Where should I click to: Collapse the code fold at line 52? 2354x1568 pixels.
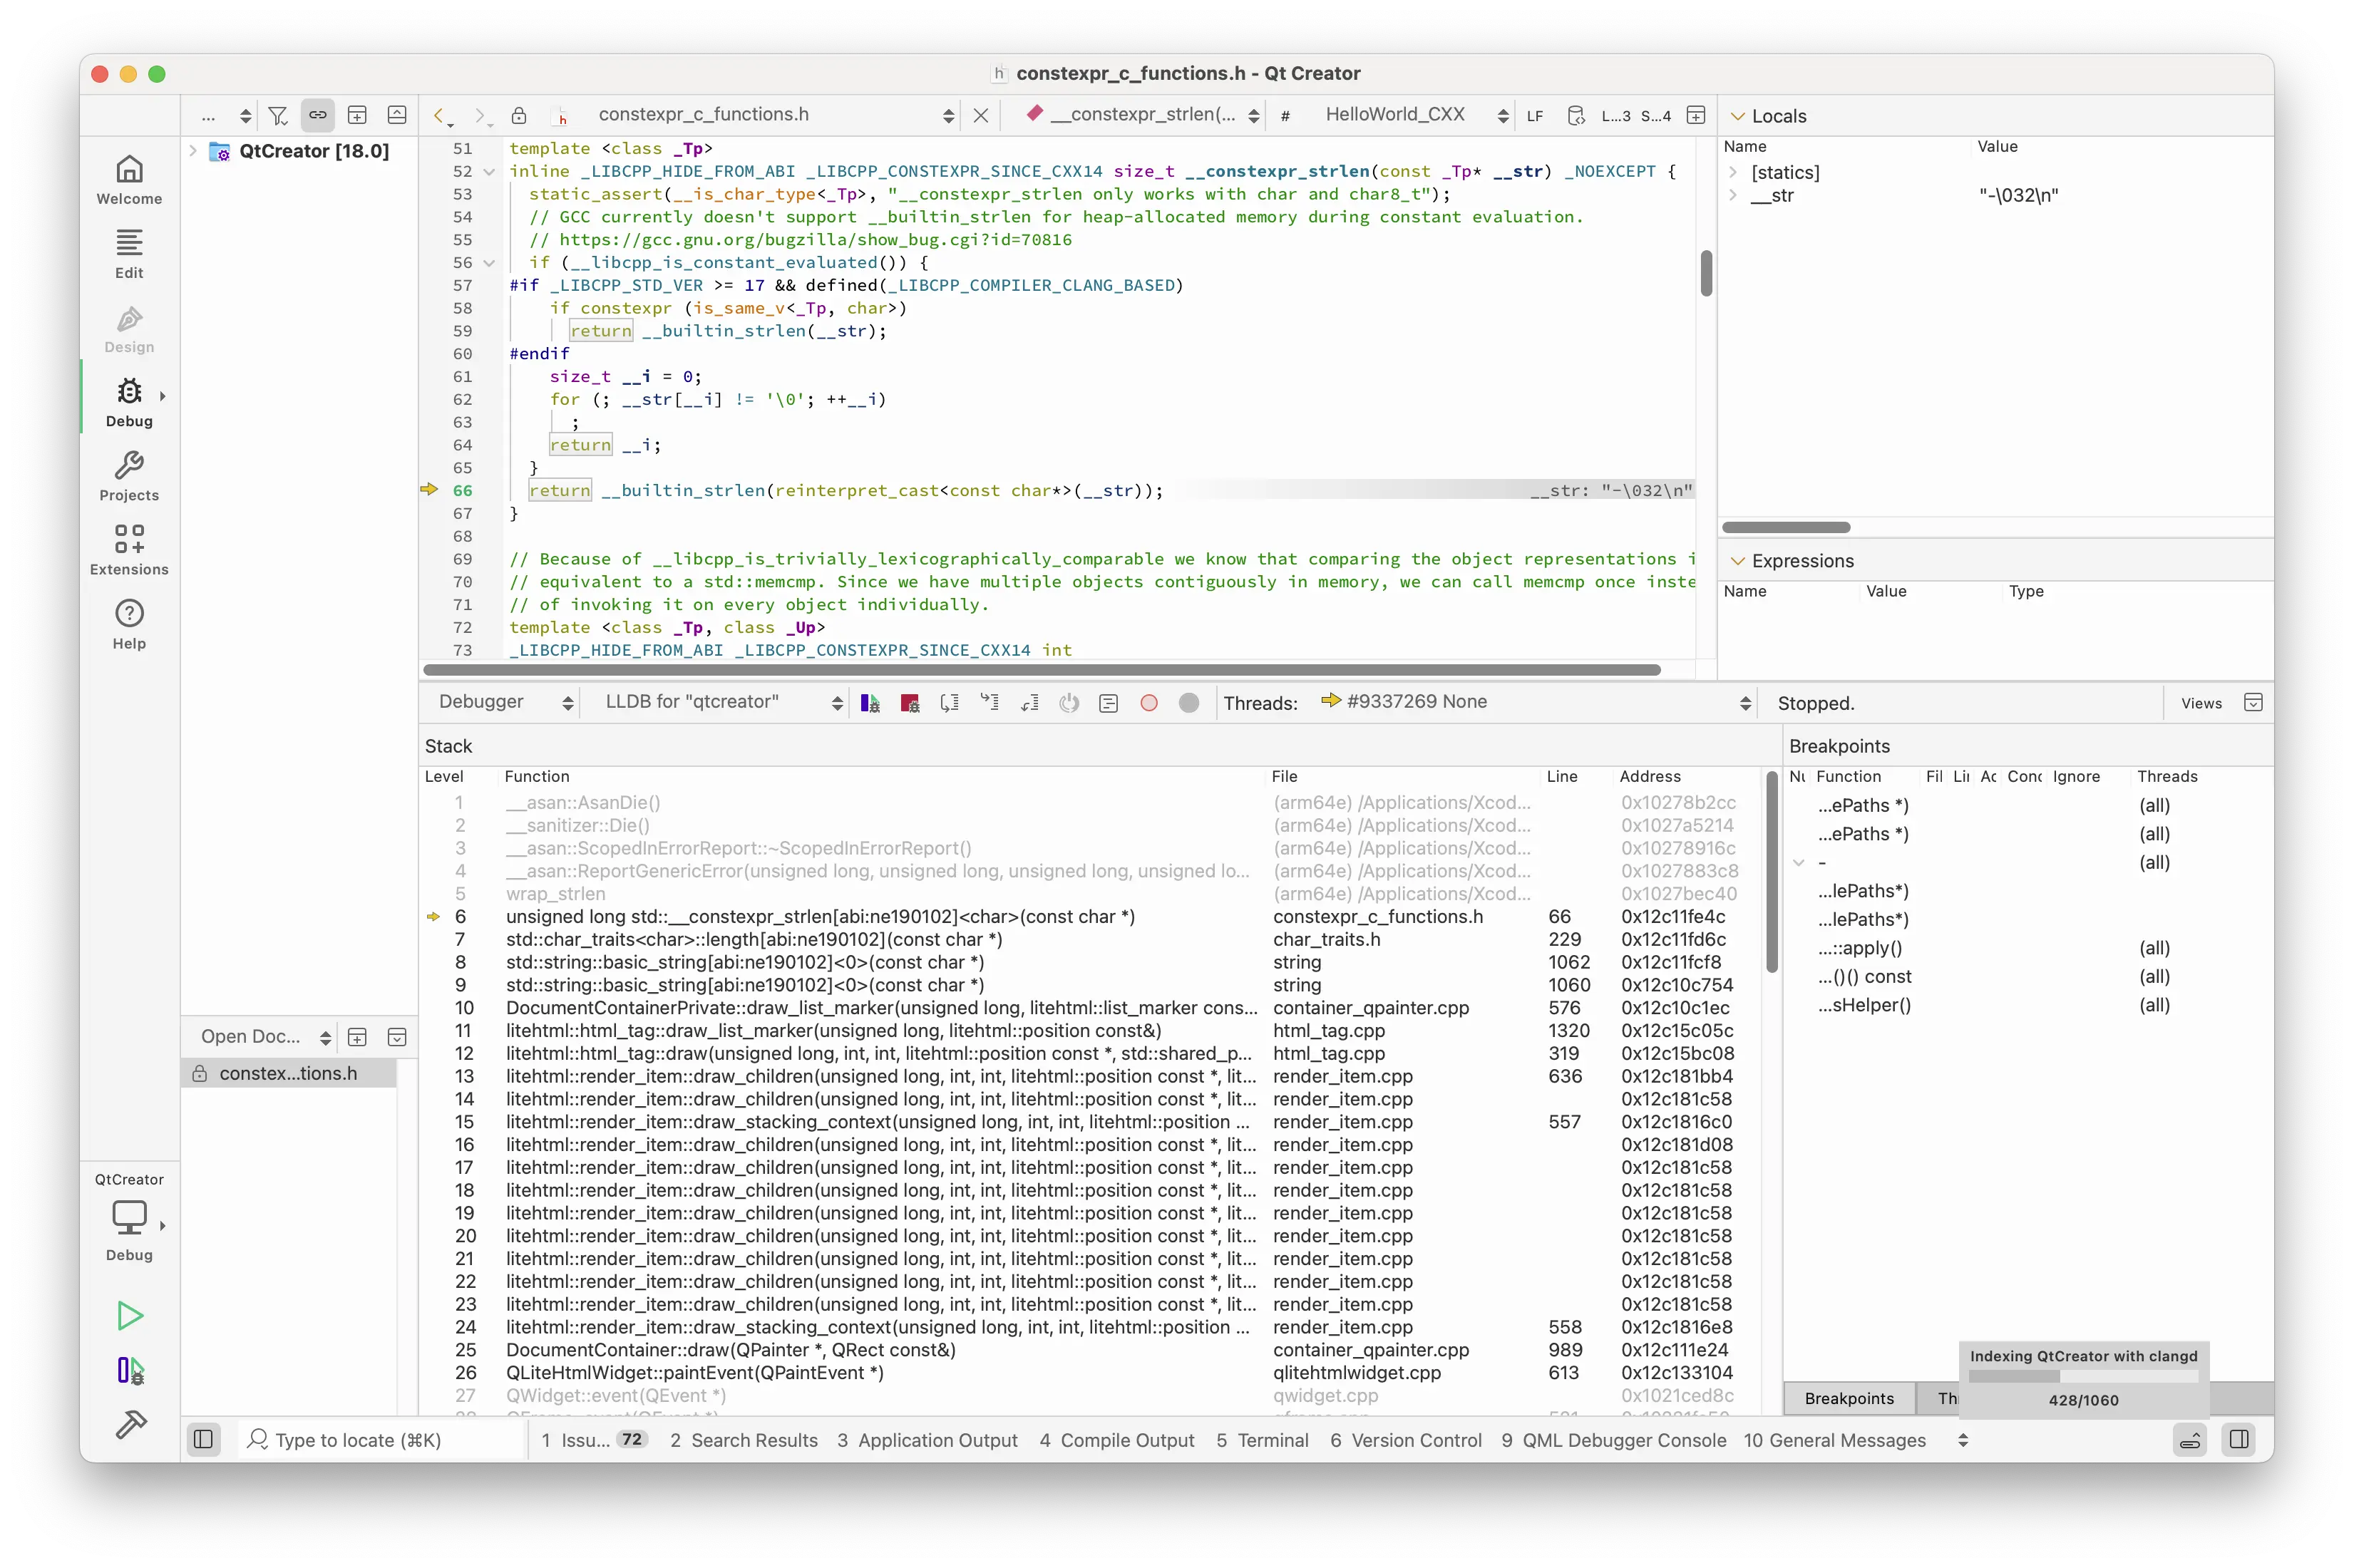pyautogui.click(x=489, y=172)
